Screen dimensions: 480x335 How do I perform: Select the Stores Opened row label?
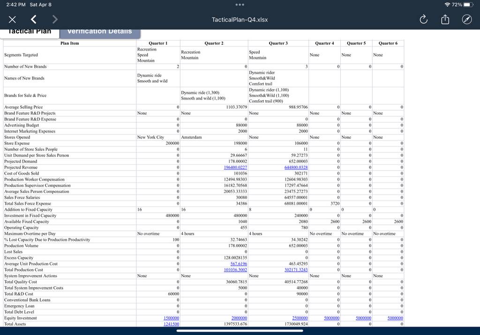coord(17,137)
